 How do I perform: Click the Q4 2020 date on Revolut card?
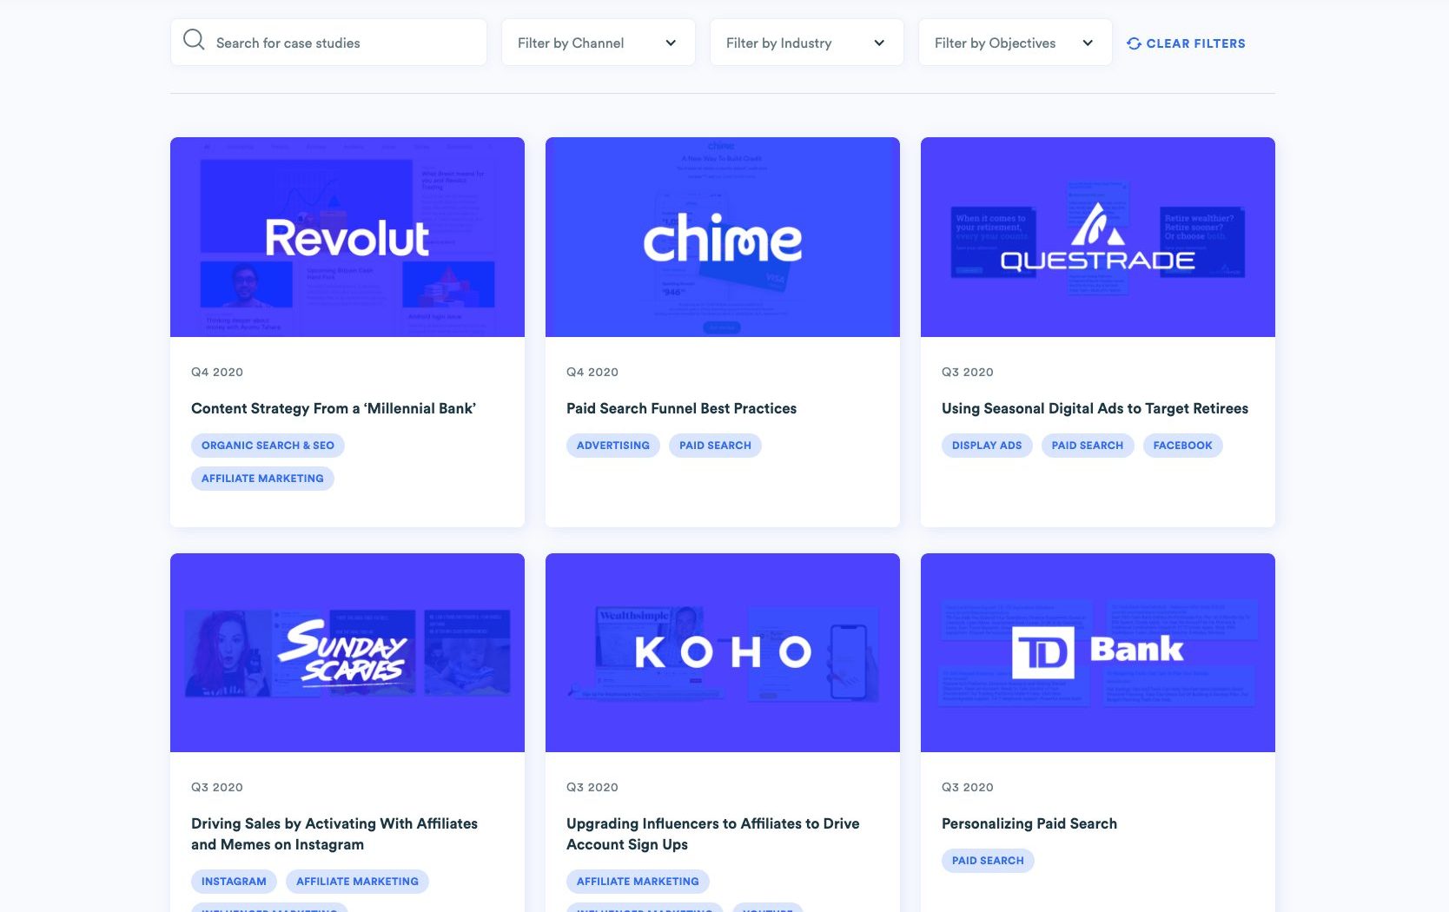(217, 372)
